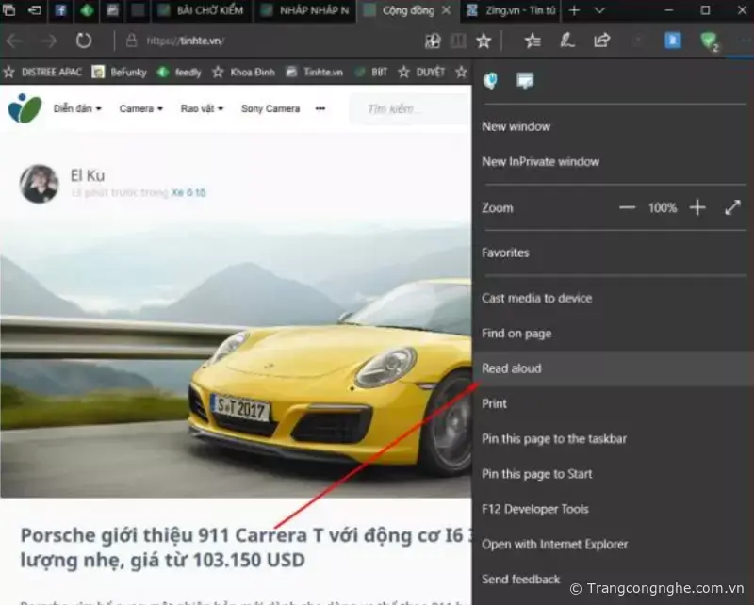This screenshot has height=605, width=754.
Task: Click the browser Refresh button
Action: coord(84,41)
